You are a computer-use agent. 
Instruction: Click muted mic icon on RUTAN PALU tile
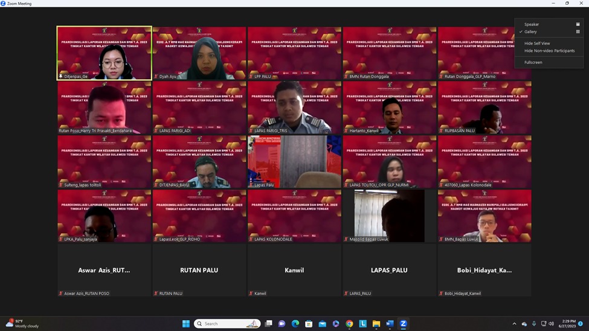tap(156, 294)
